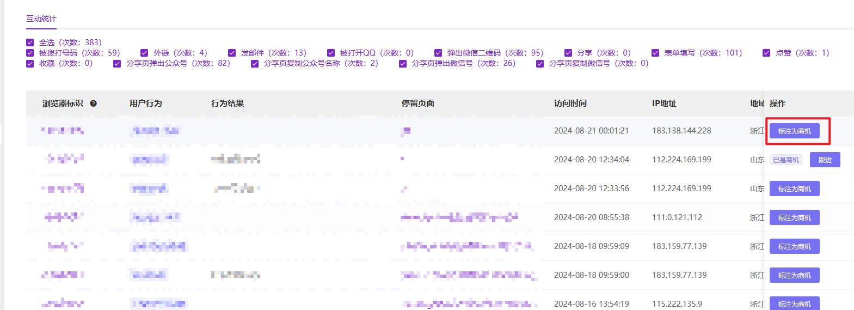Viewport: 854px width, 310px height.
Task: Click 标注为商机 for 2024-08-20 08:55:38 row
Action: (x=795, y=217)
